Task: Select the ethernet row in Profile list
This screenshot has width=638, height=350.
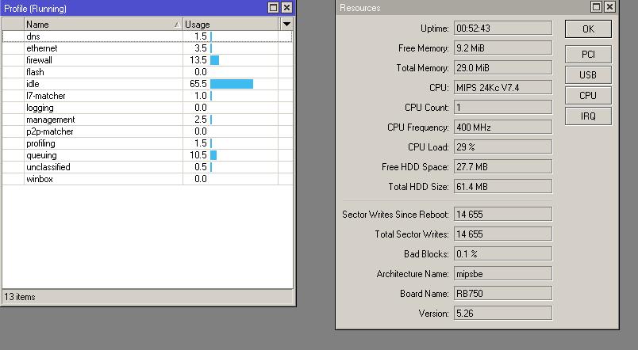Action: tap(148, 48)
